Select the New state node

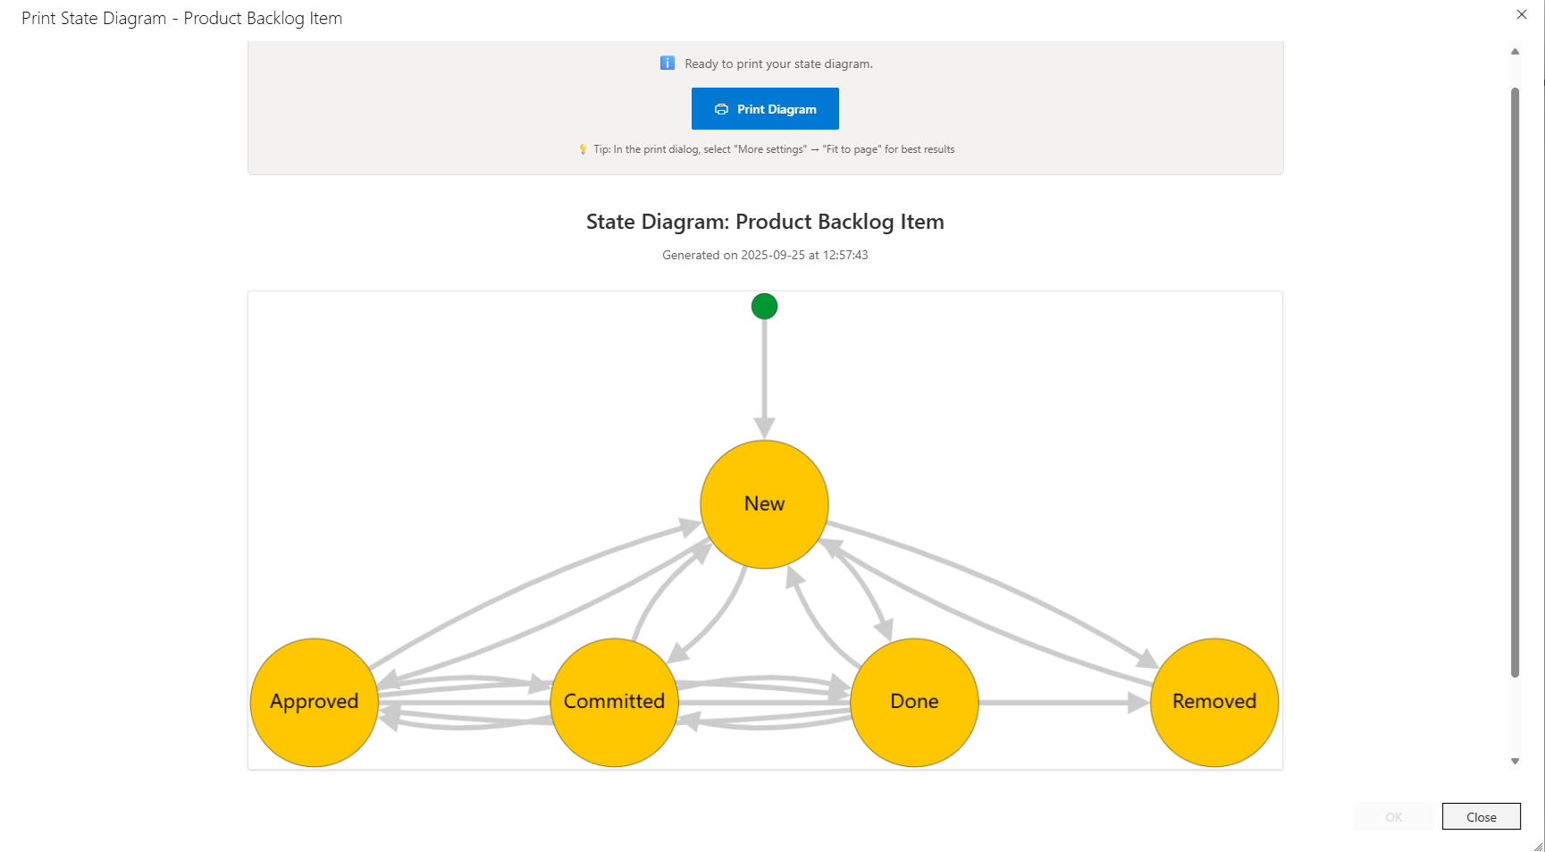point(764,504)
